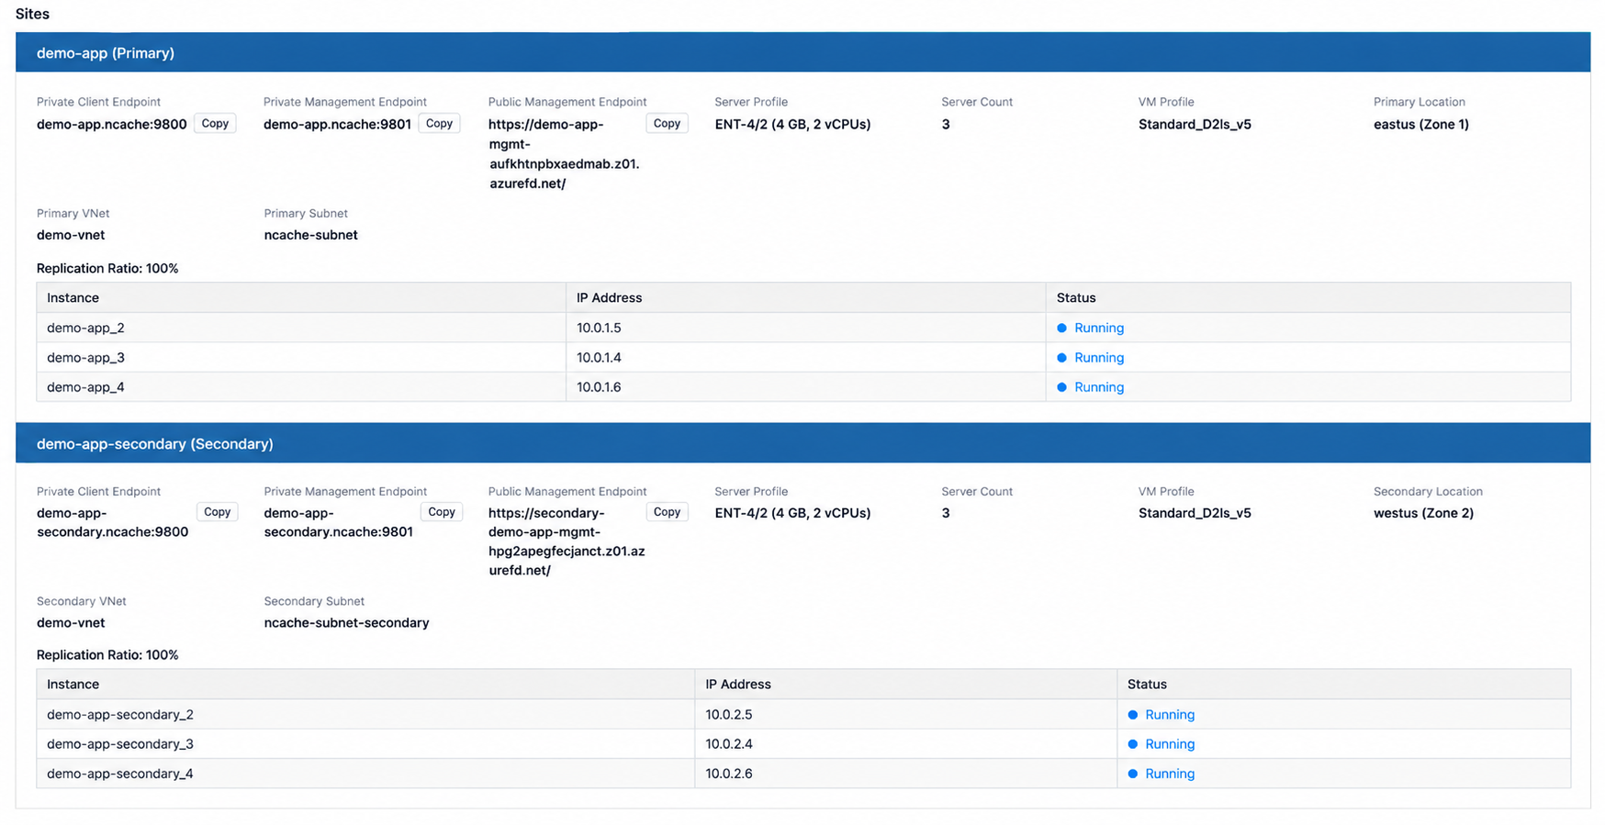Image resolution: width=1605 pixels, height=825 pixels.
Task: Click the primary demo-app.ncache:9801 endpoint text
Action: [337, 125]
